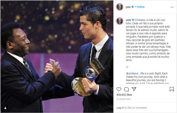Open comments via the speech bubble icon
This screenshot has height=113, width=177.
pyautogui.click(x=126, y=89)
